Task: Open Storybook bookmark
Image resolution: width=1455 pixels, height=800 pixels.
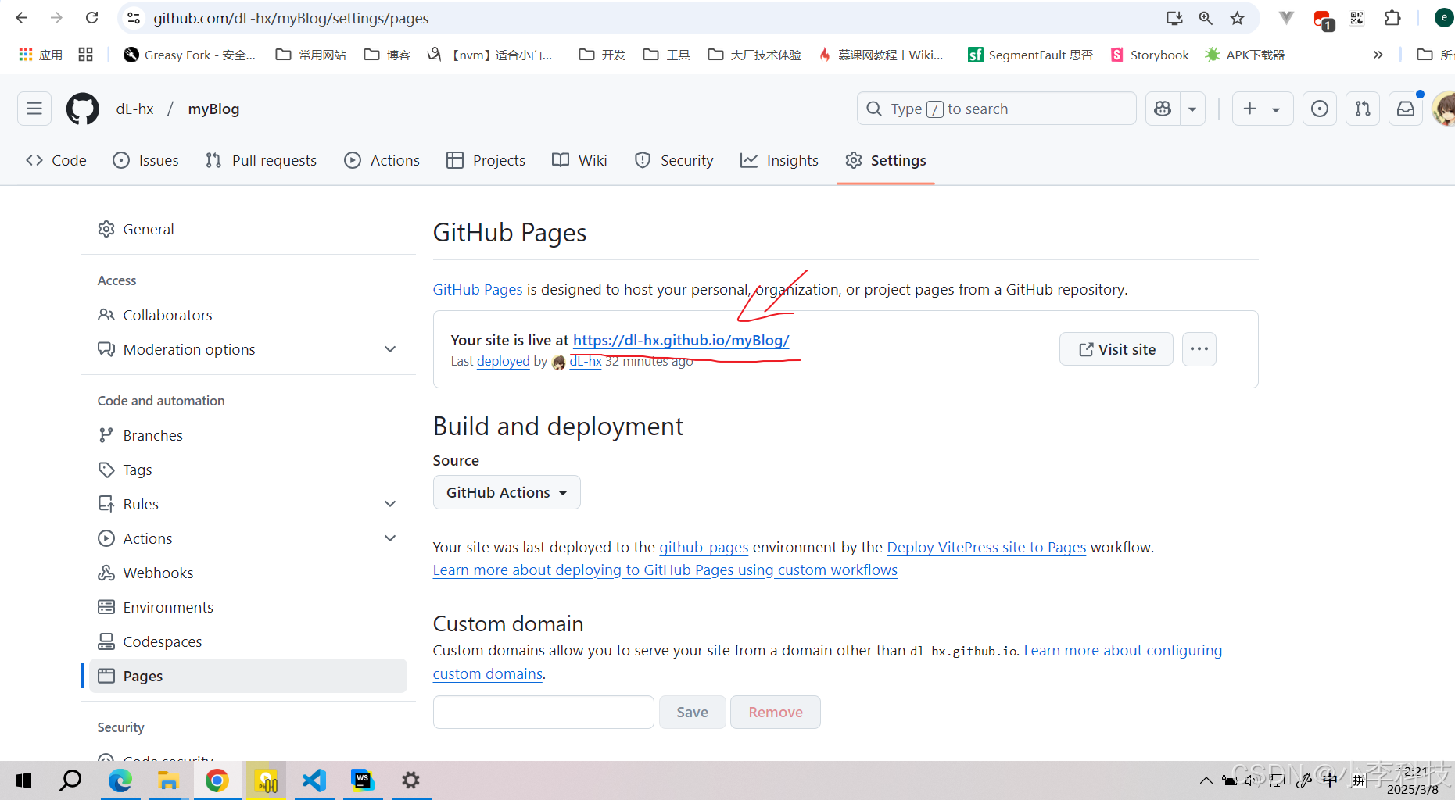Action: pyautogui.click(x=1149, y=55)
